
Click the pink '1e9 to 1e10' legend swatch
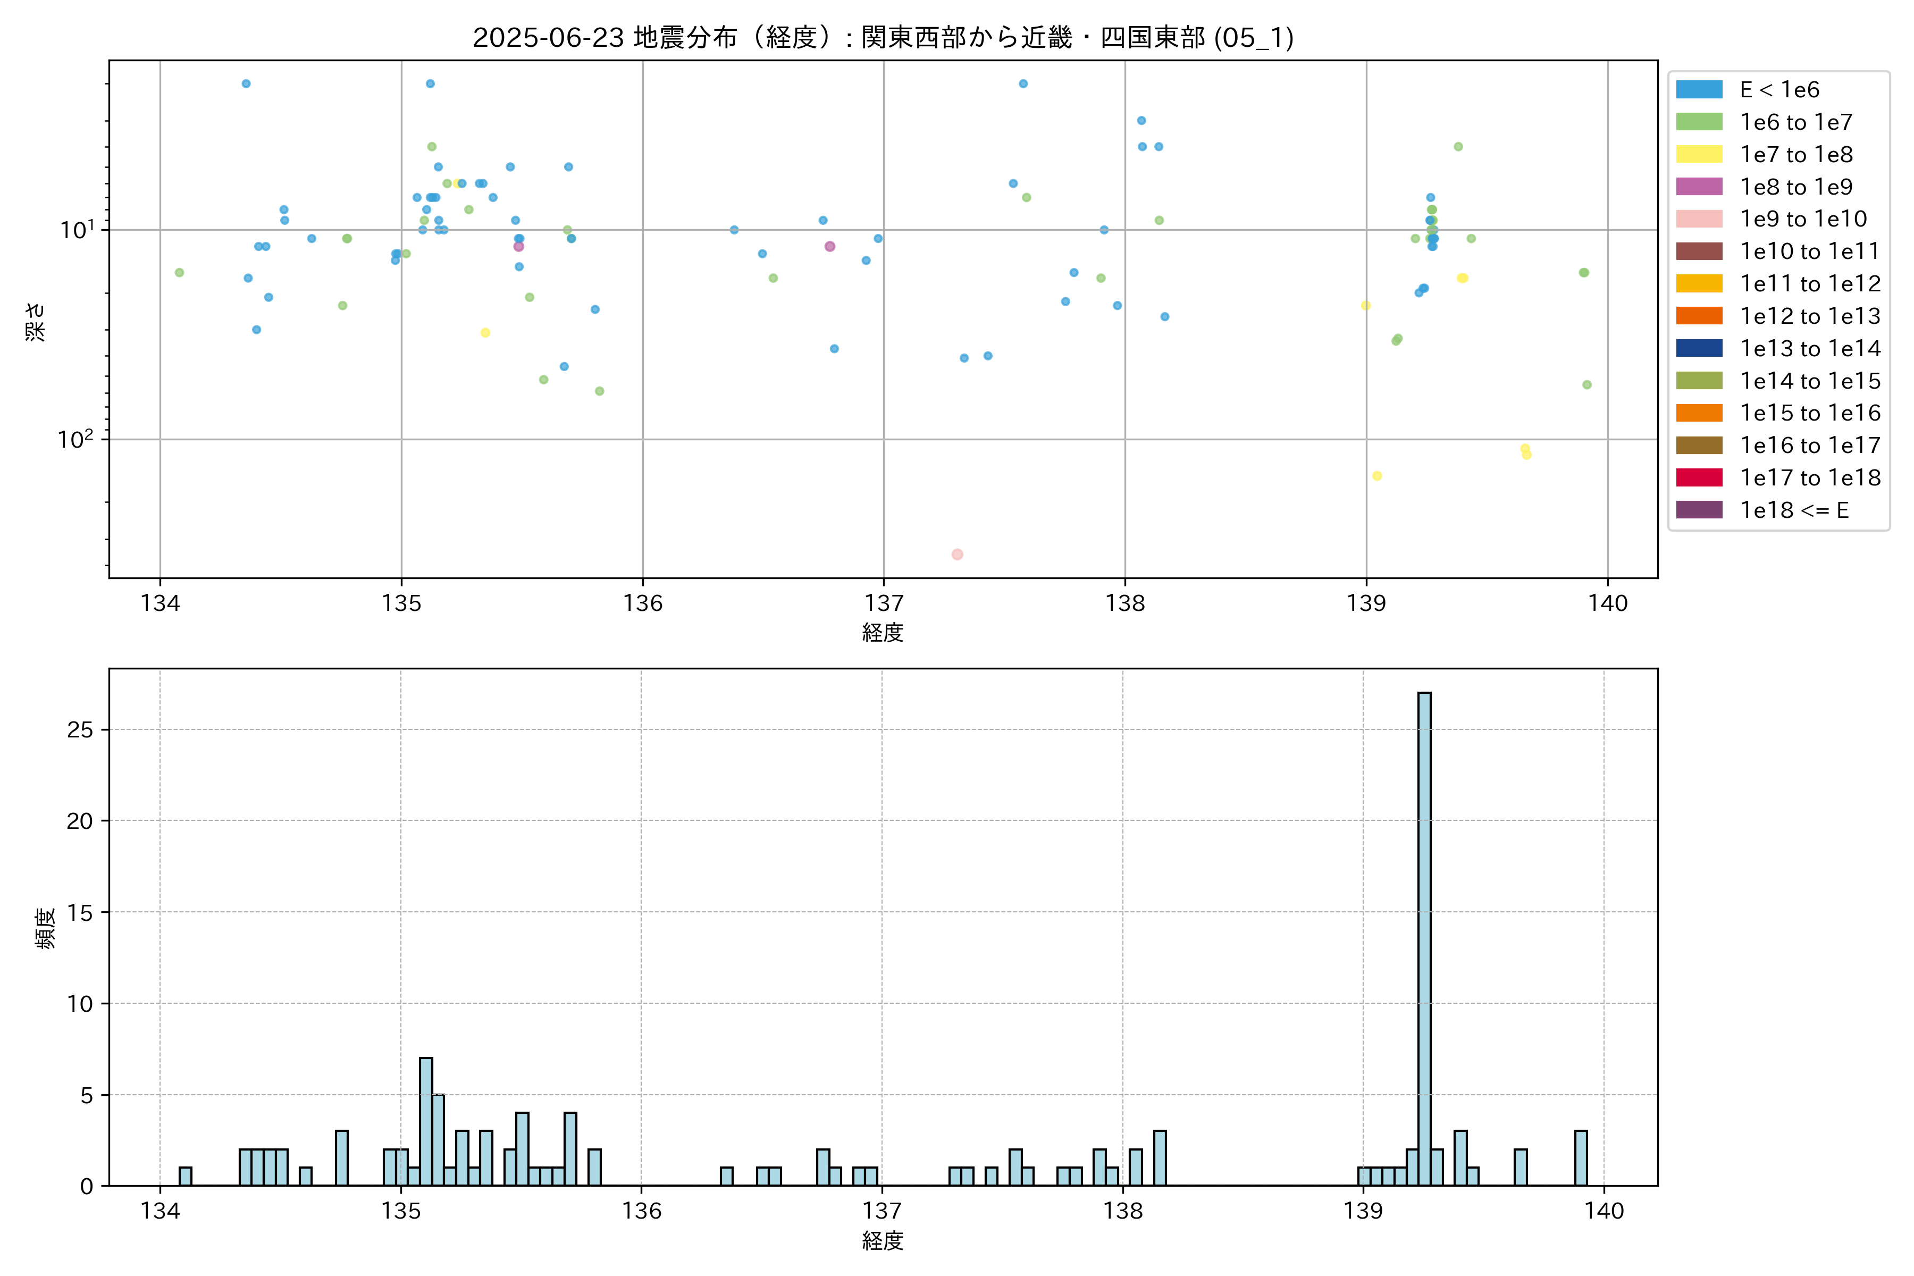[1699, 219]
